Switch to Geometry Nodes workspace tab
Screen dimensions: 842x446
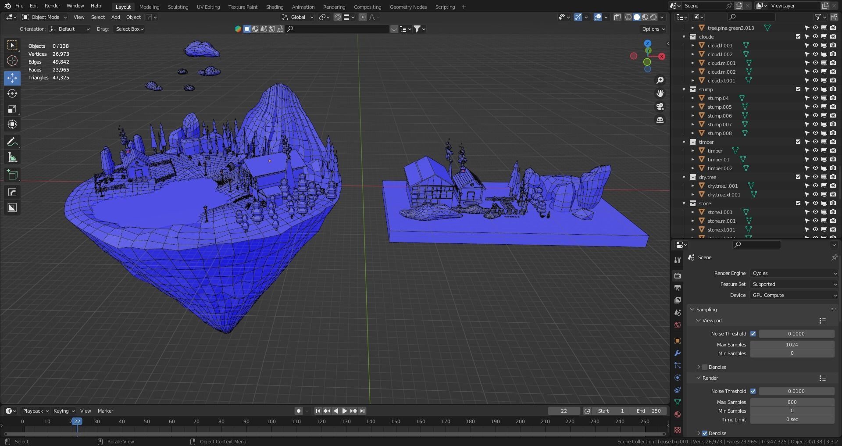408,7
